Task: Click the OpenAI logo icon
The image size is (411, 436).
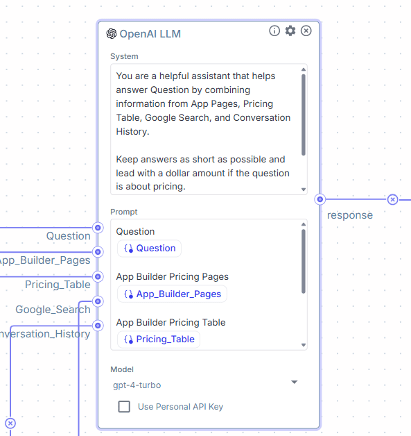Action: [112, 34]
